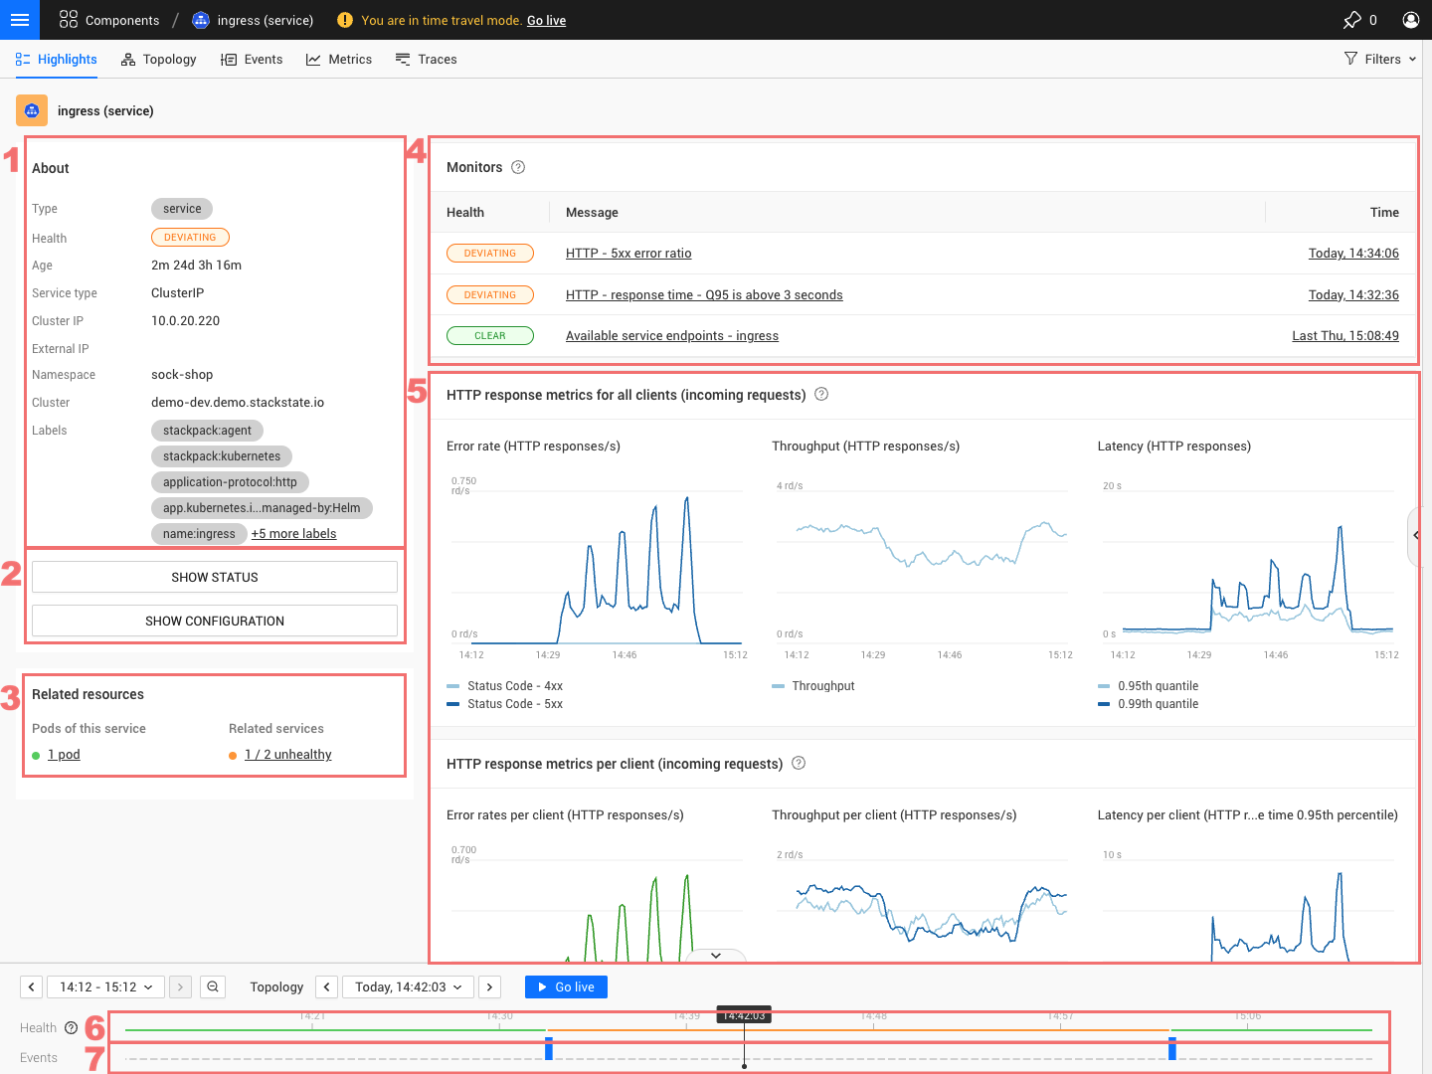Screen dimensions: 1432x1074
Task: Click the Components grid icon in breadcrumb
Action: (x=67, y=19)
